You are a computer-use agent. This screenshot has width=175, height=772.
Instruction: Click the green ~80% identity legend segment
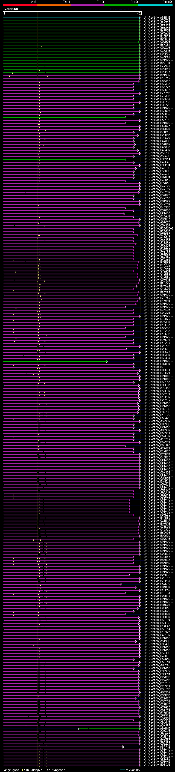121,5
